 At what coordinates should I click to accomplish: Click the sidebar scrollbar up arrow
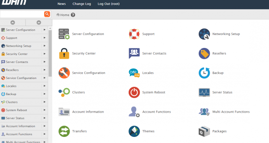pos(50,28)
